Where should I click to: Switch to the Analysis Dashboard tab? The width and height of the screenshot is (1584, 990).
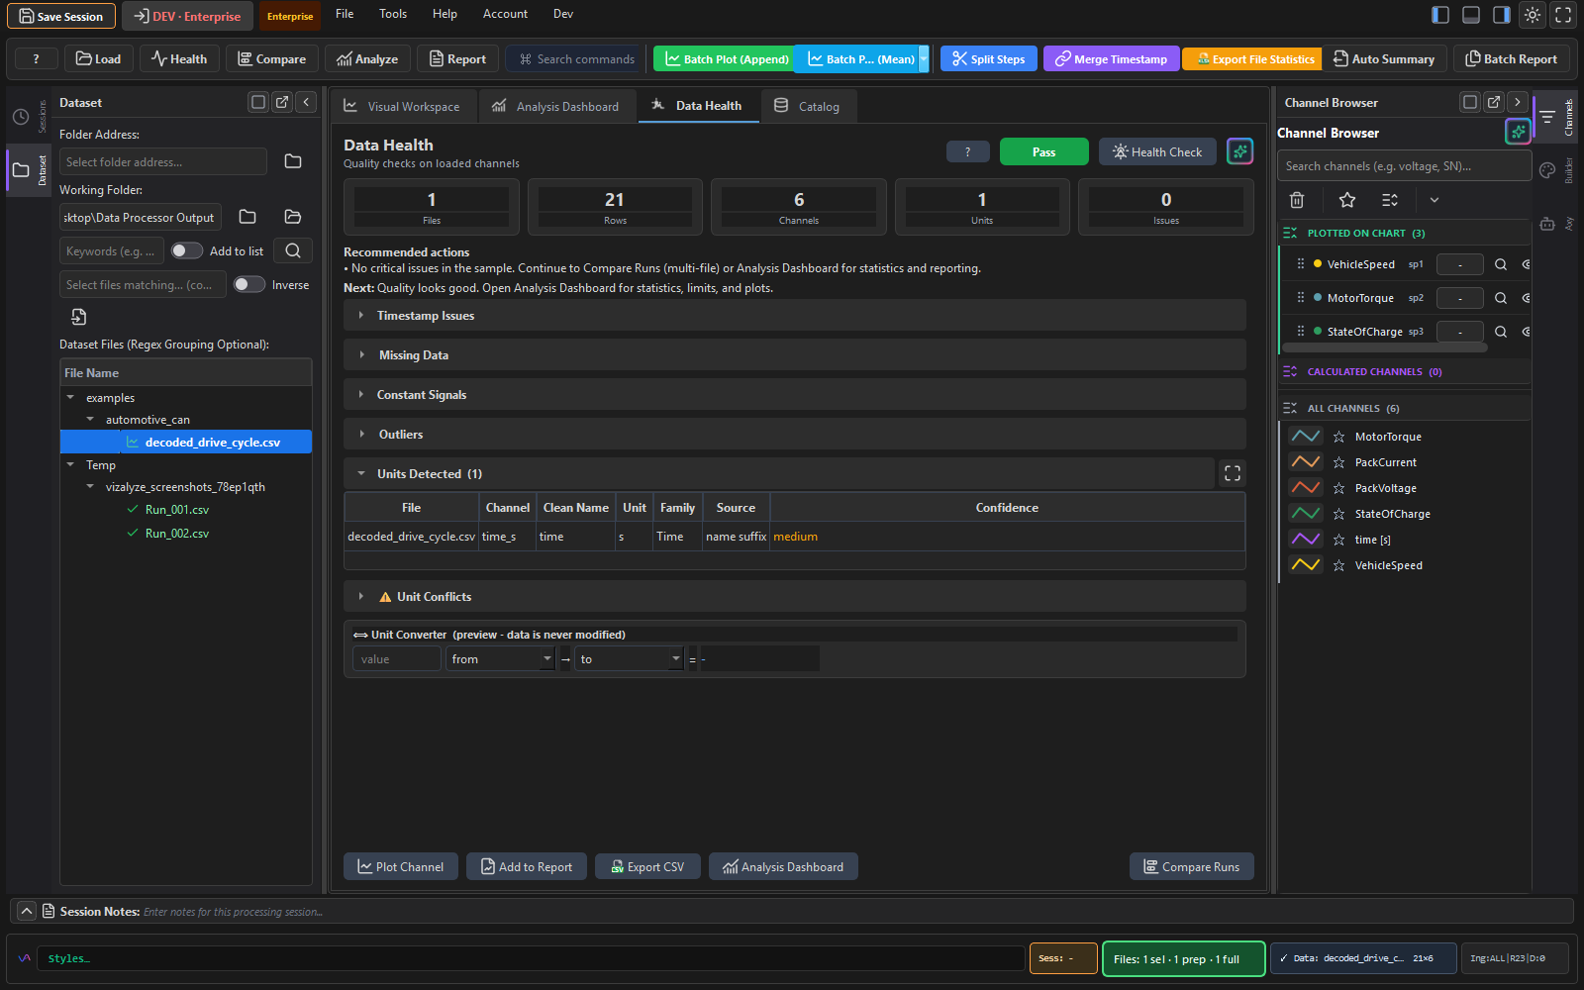(x=555, y=106)
